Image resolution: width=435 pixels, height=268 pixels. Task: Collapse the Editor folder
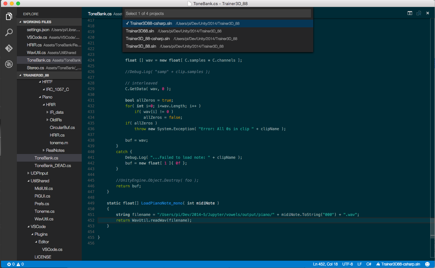36,242
